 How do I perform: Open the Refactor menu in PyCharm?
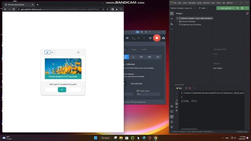207,3
